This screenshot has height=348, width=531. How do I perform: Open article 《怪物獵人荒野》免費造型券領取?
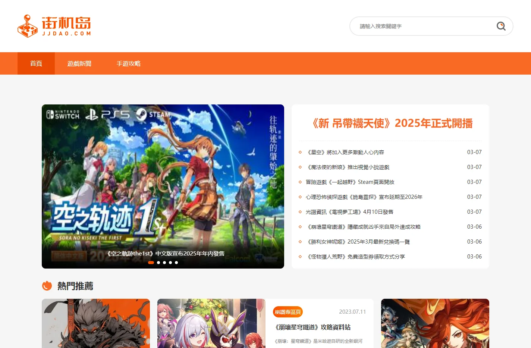click(x=355, y=257)
